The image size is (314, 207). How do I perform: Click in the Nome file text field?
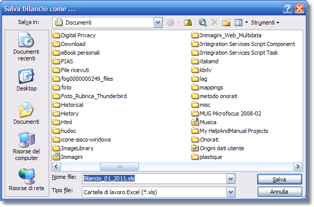154,178
